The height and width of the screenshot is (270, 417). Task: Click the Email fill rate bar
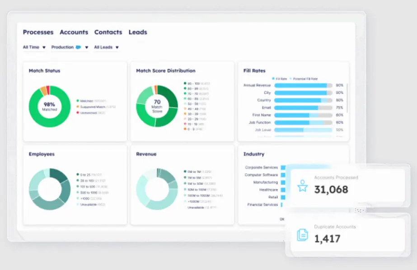point(303,107)
